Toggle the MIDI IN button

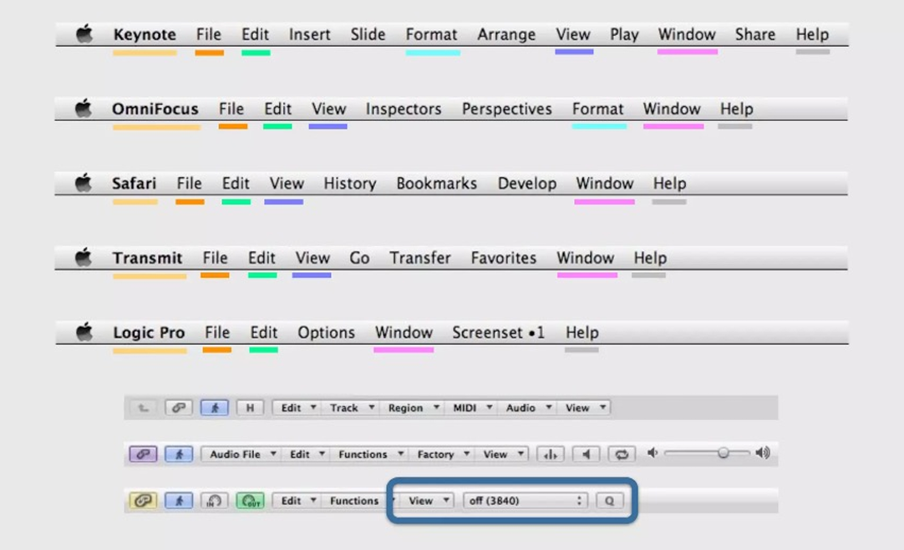(215, 501)
